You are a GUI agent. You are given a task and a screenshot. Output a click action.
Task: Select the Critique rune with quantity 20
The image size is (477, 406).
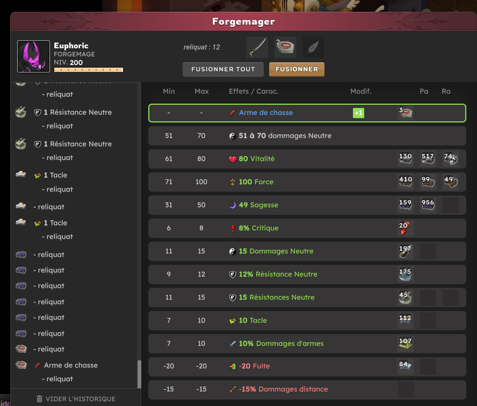[406, 228]
